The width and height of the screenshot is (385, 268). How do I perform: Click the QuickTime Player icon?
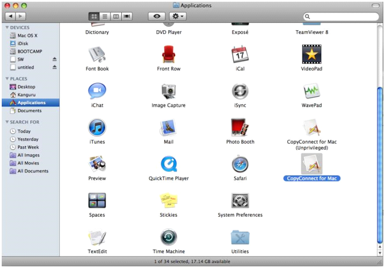[x=169, y=164]
